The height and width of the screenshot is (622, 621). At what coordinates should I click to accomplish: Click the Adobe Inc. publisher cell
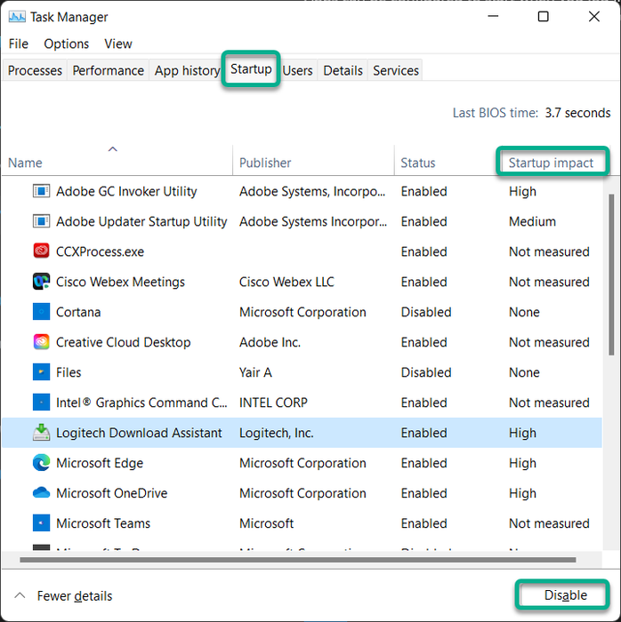click(x=270, y=342)
